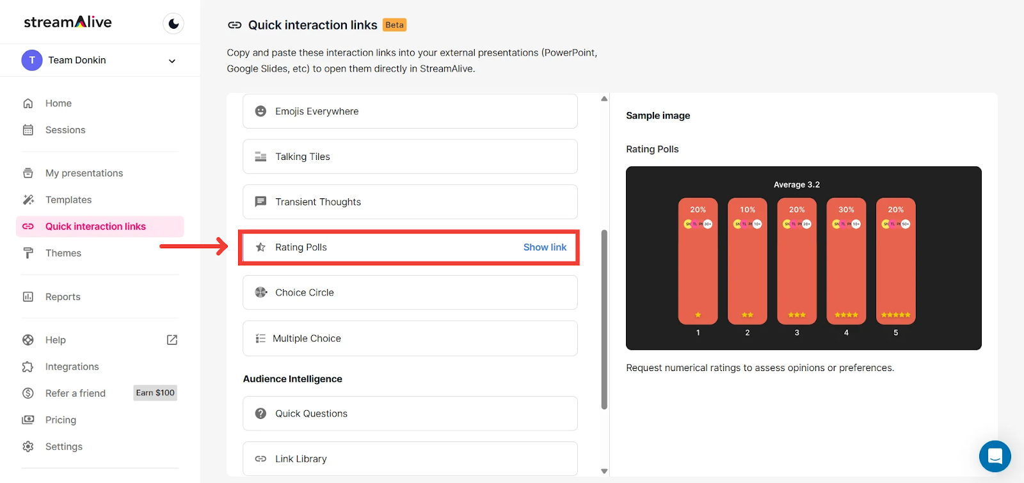1024x483 pixels.
Task: Open Themes page
Action: tap(63, 253)
